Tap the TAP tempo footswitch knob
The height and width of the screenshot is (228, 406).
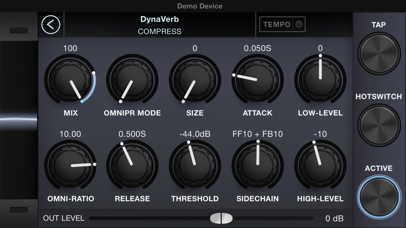click(379, 53)
